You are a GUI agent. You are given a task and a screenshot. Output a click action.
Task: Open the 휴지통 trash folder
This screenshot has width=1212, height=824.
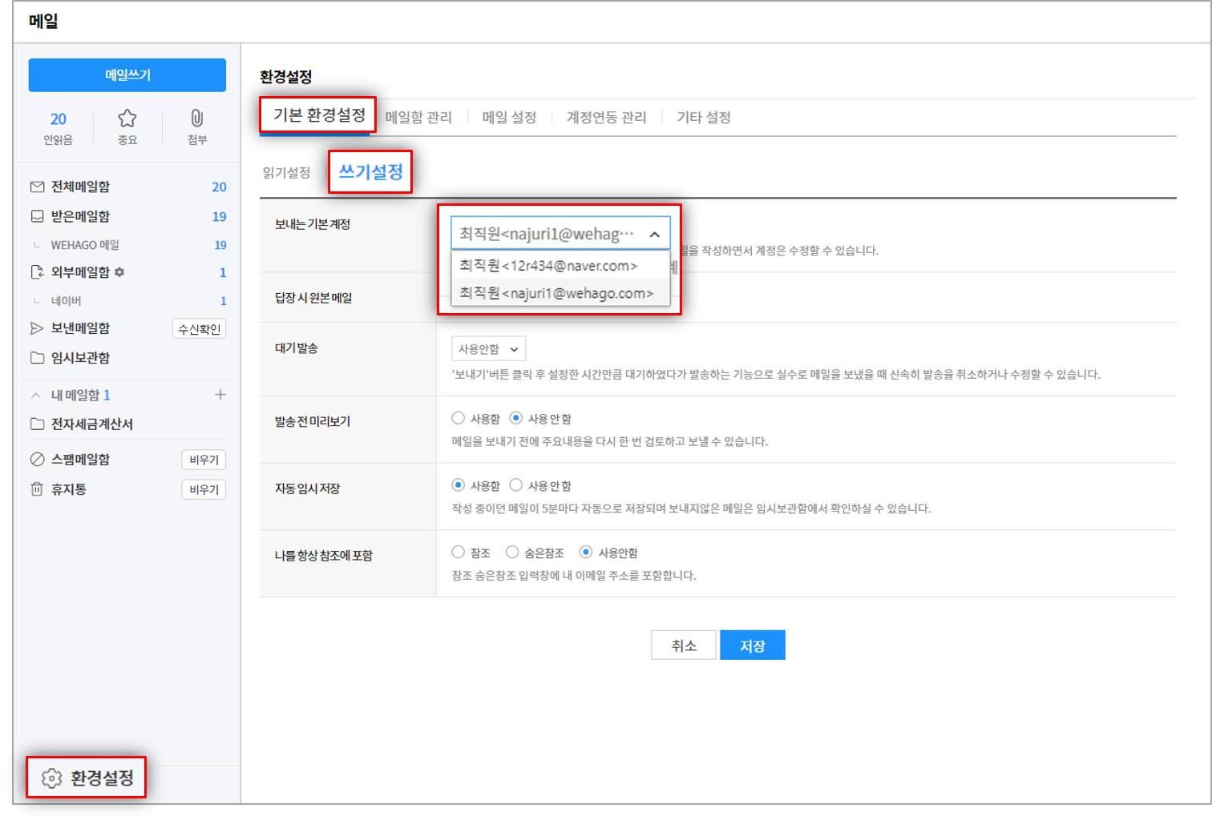(x=69, y=489)
